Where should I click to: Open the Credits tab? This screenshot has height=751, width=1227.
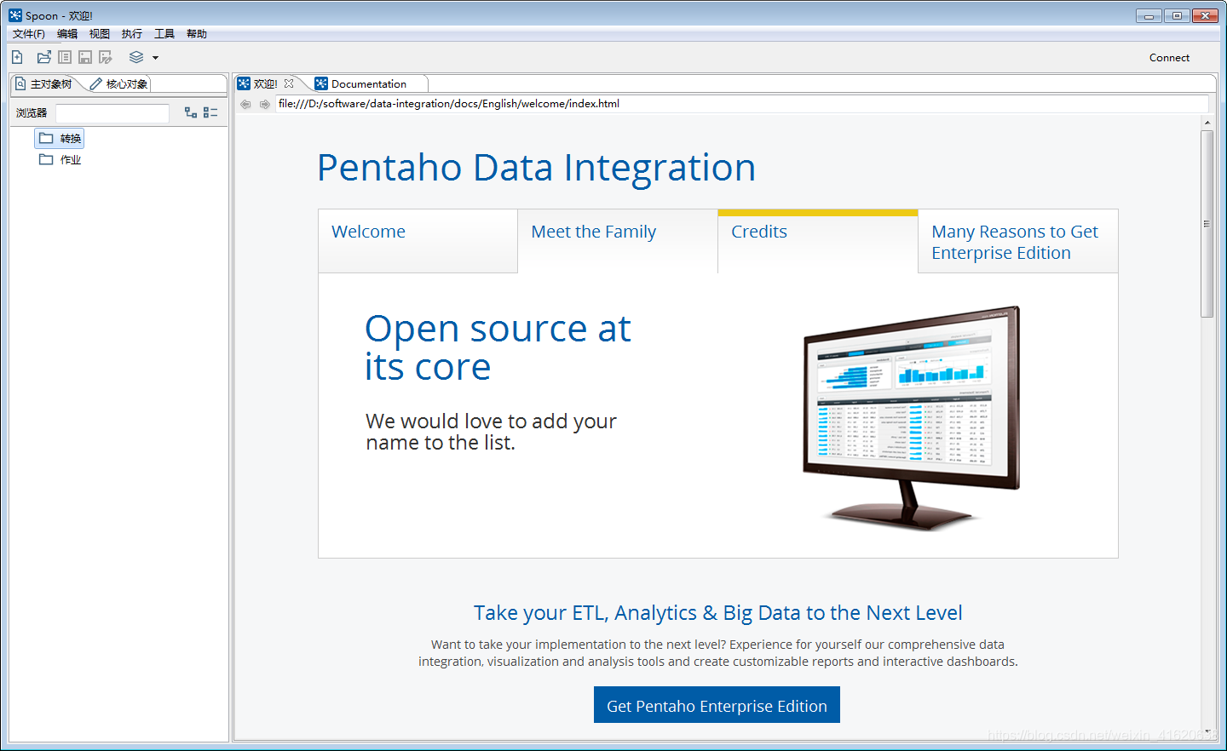818,241
